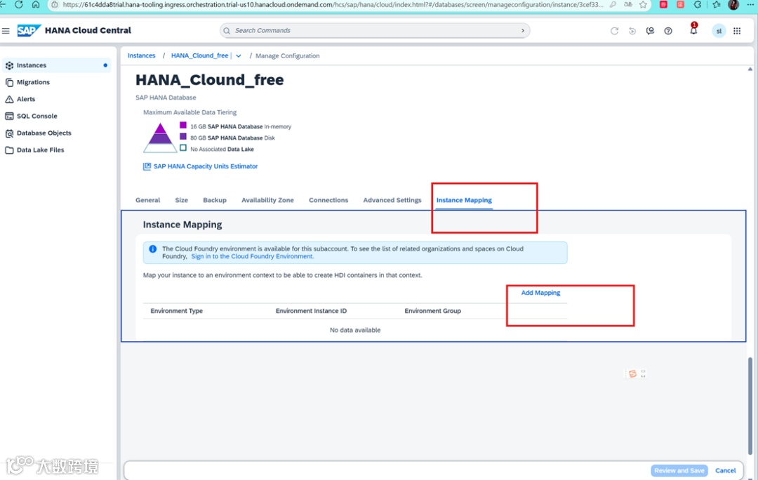Click the Data Lake Files folder icon

click(x=9, y=150)
